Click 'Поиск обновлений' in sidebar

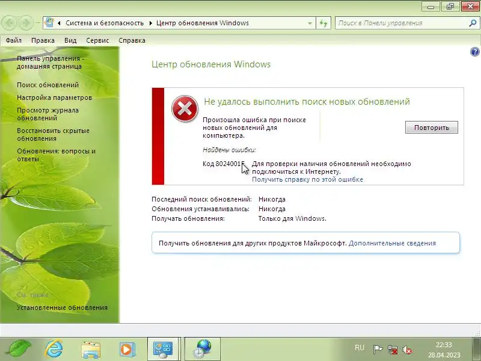click(x=48, y=85)
